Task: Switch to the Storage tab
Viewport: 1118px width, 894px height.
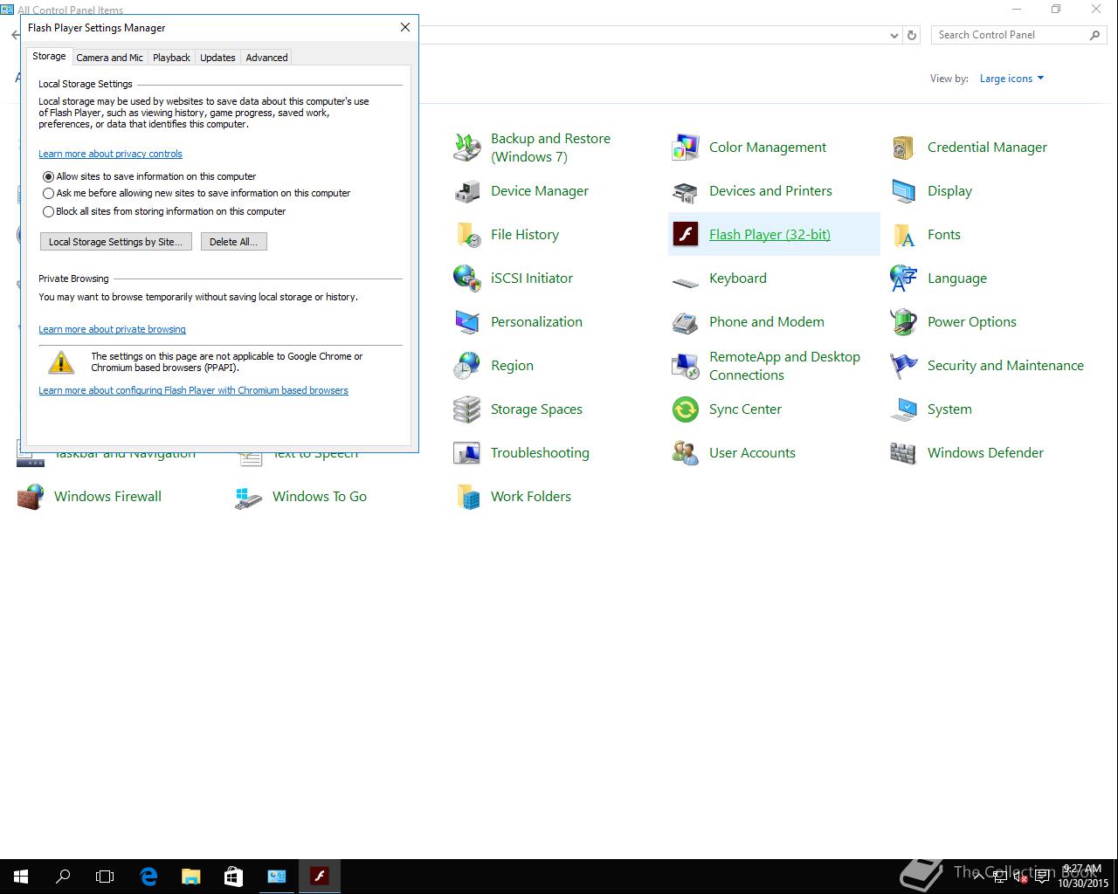Action: pyautogui.click(x=49, y=56)
